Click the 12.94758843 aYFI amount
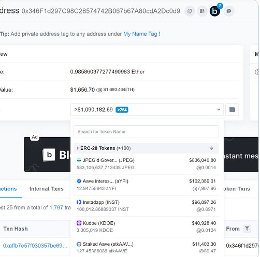Image resolution: width=260 pixels, height=257 pixels. click(x=96, y=188)
